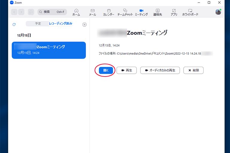The image size is (230, 153).
Task: Click the back navigation arrow
Action: click(14, 12)
